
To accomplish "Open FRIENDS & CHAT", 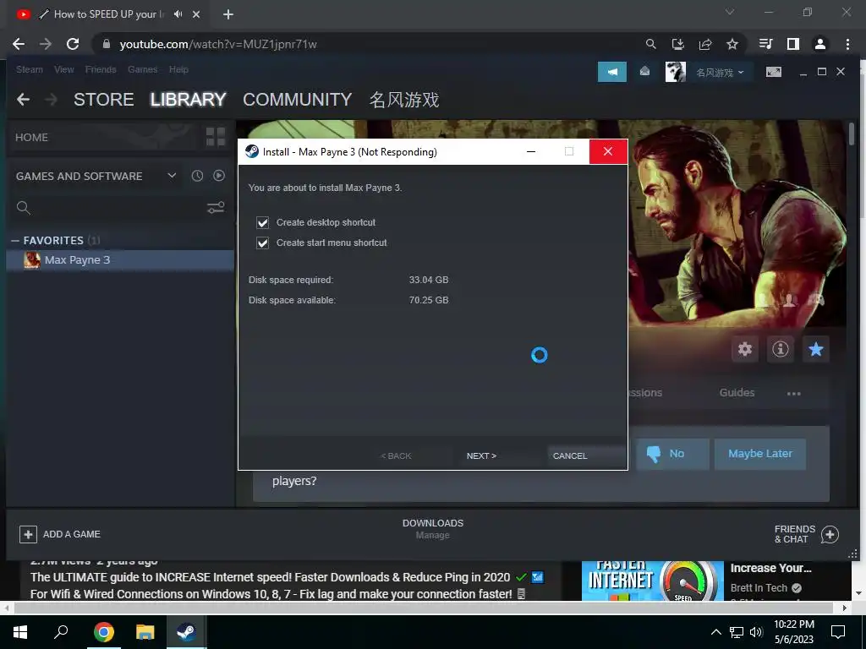I will (807, 534).
